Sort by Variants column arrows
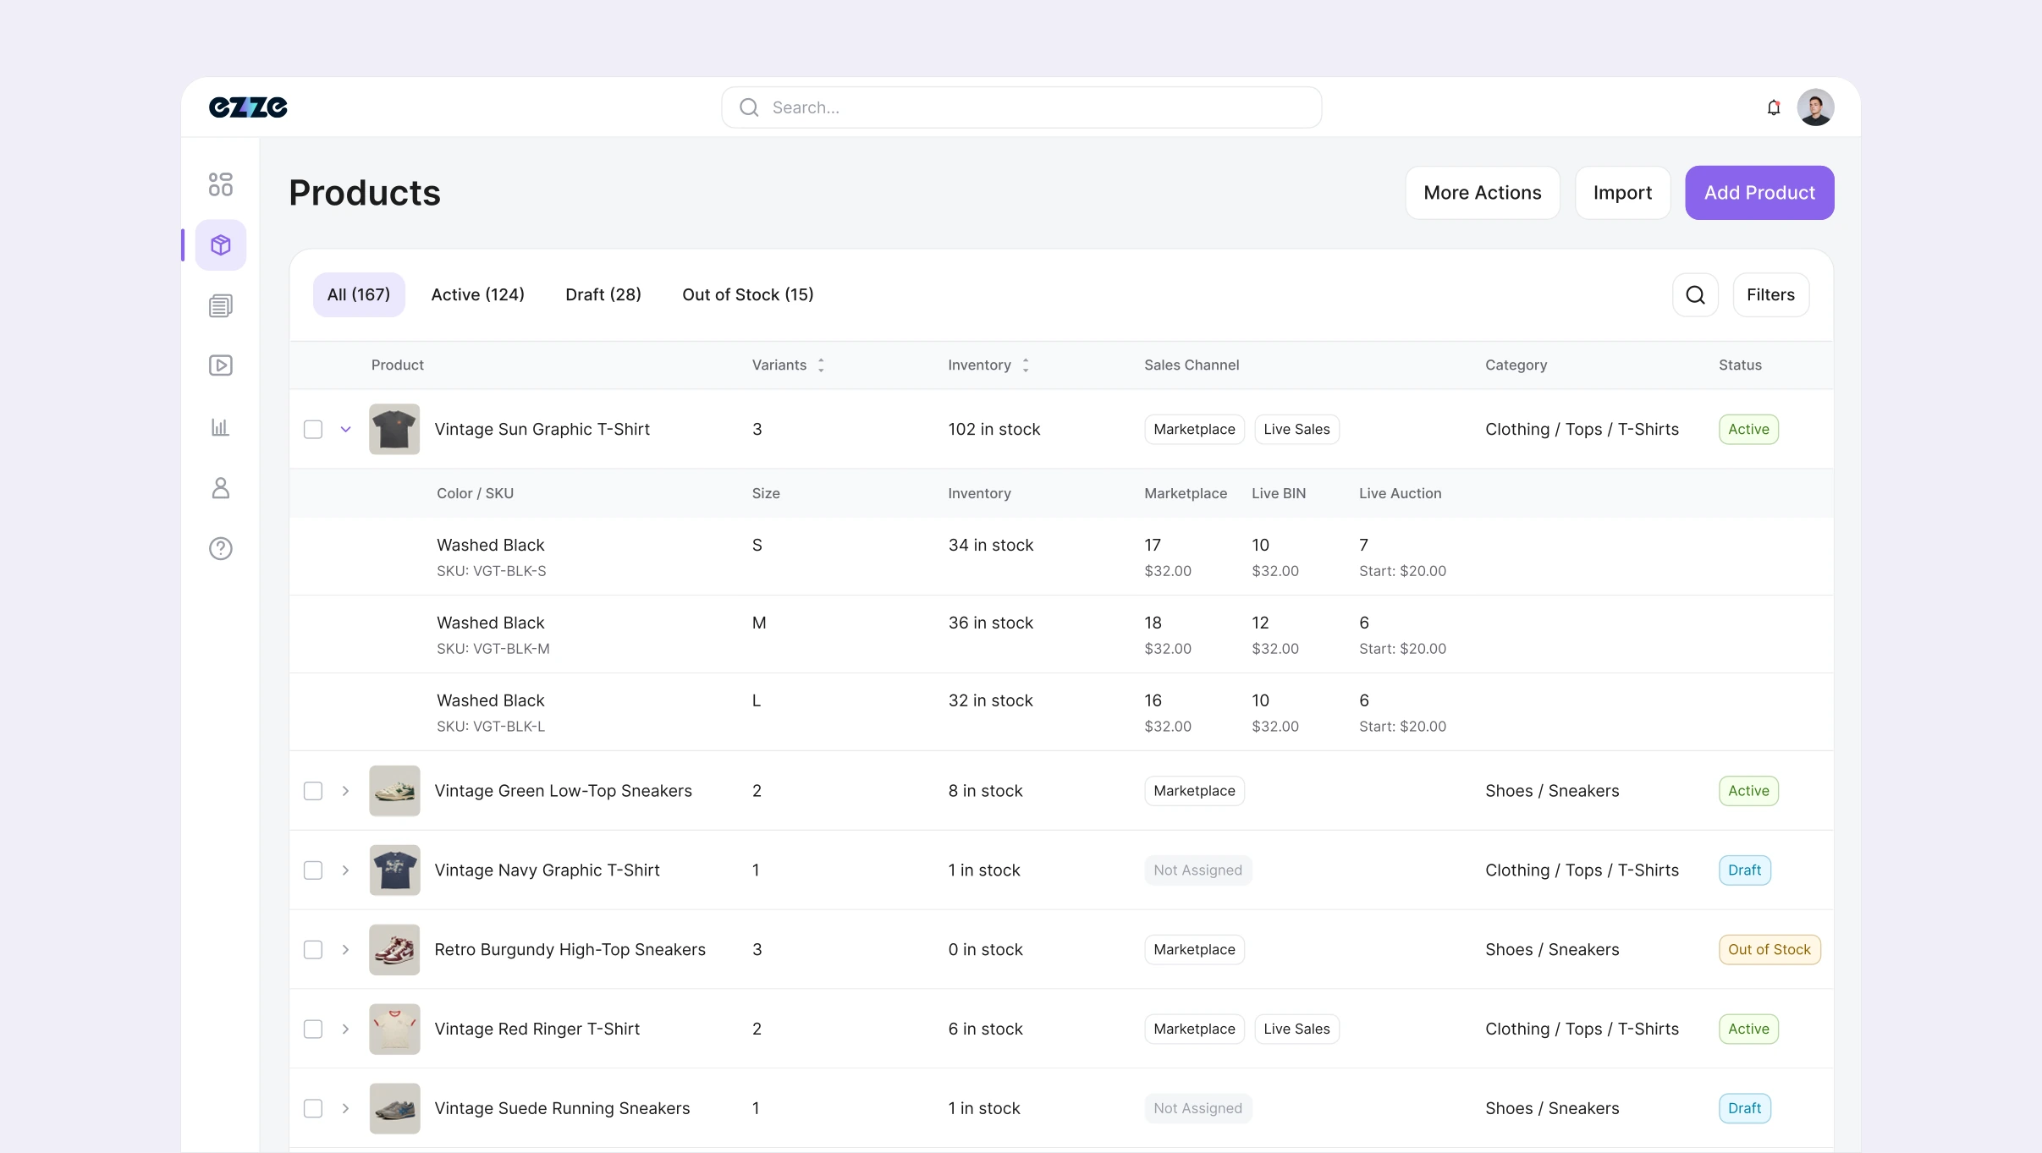The width and height of the screenshot is (2042, 1153). coord(821,365)
